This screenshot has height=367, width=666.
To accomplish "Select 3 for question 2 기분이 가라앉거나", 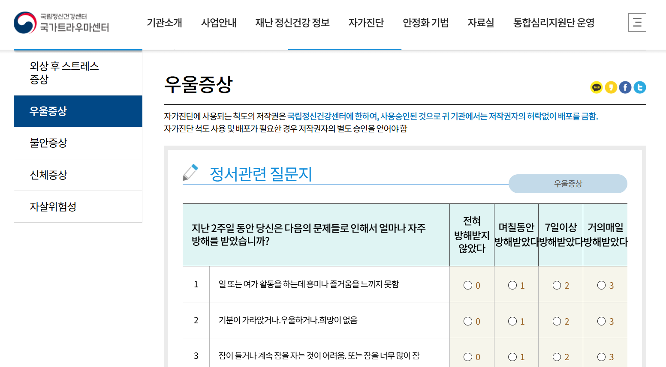I will pos(602,321).
